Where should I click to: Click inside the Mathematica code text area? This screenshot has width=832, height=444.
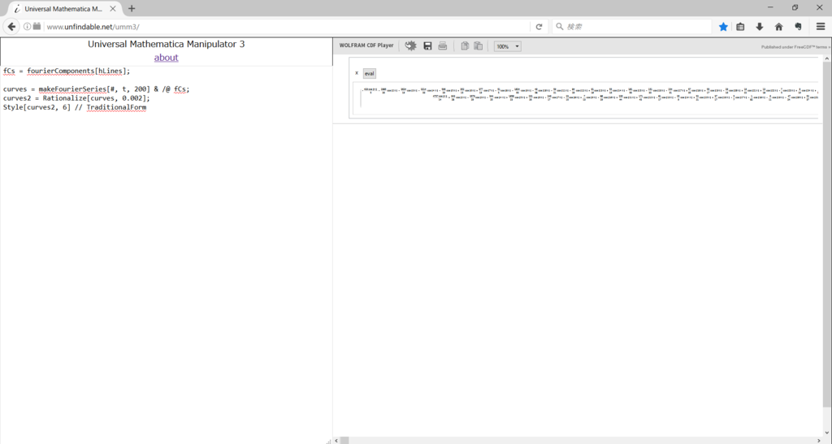[166, 254]
